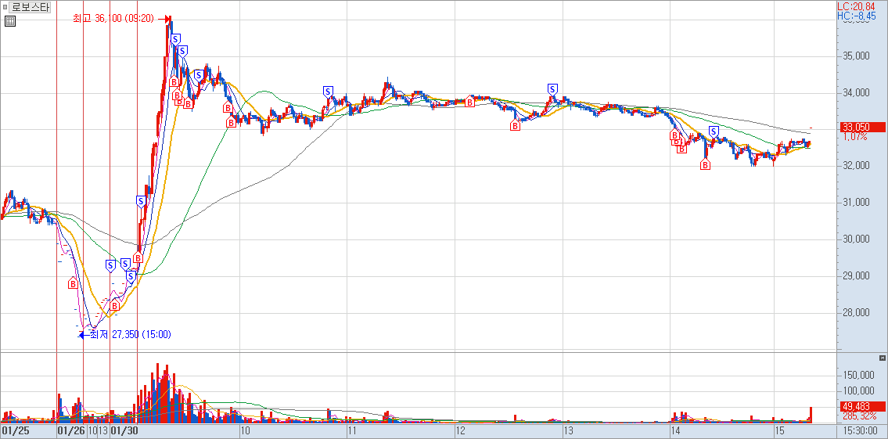The image size is (888, 439).
Task: Click the 최고 36,100 high price marker
Action: click(117, 18)
